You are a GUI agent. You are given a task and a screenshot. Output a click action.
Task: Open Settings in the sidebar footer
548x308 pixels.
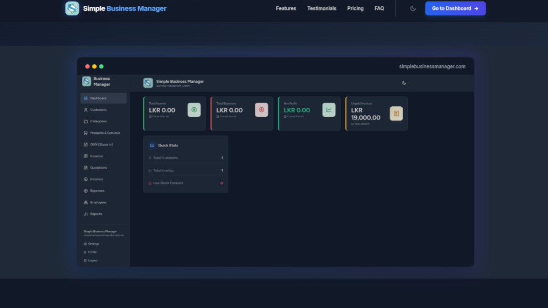pyautogui.click(x=93, y=244)
